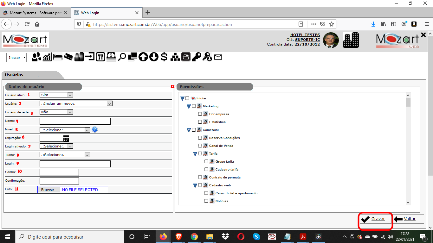Check the Marketing permission checkbox

tap(194, 106)
